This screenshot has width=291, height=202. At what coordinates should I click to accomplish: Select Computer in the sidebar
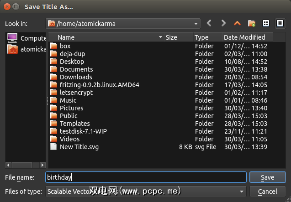26,38
